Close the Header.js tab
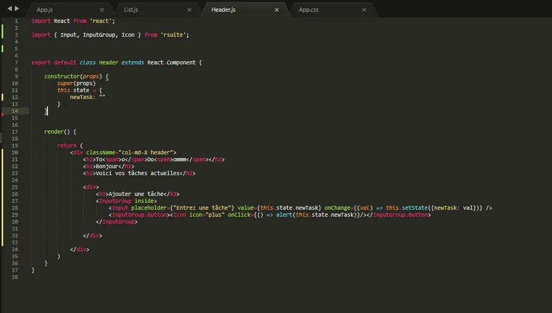The image size is (552, 313). (277, 10)
